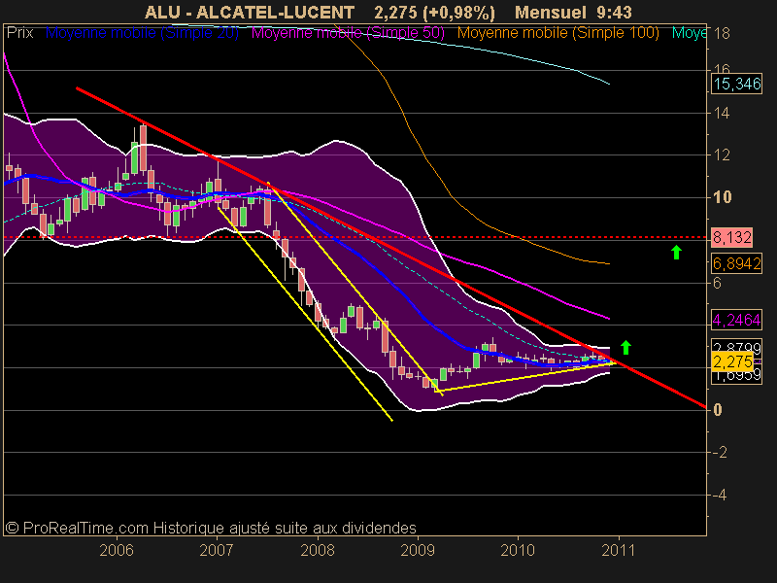Click the -4 value on price axis
The image size is (777, 583).
(720, 495)
